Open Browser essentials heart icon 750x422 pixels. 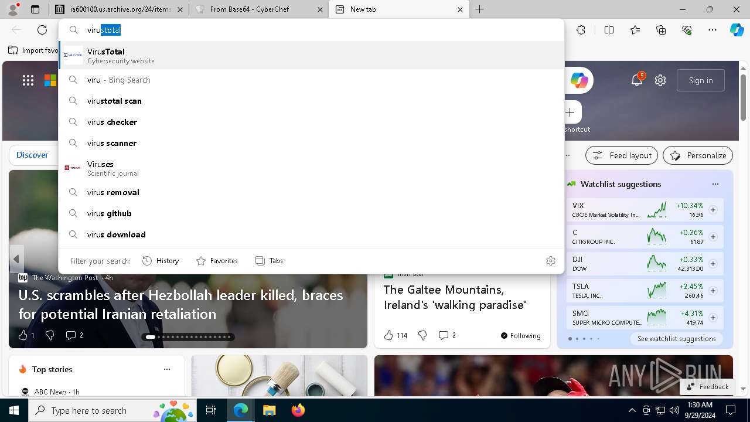click(x=687, y=30)
